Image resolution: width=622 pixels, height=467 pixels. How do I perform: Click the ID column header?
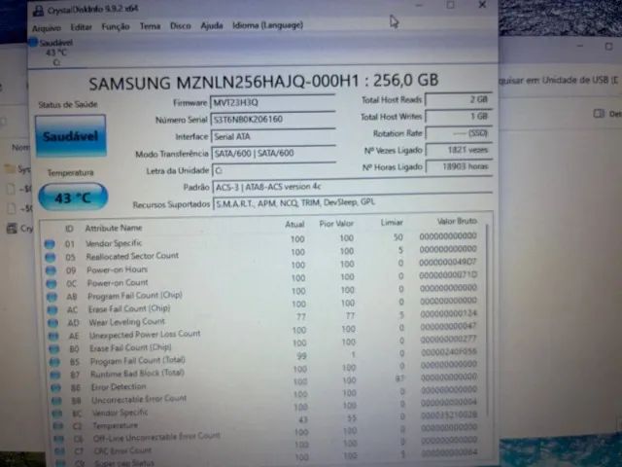coord(69,229)
